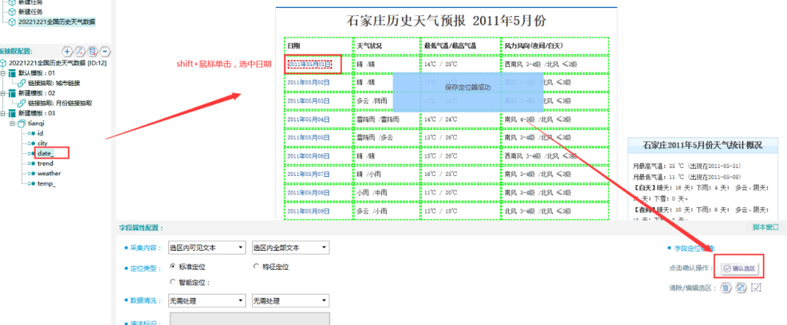787x325 pixels.
Task: Click the database icon in template toolbar
Action: click(93, 51)
